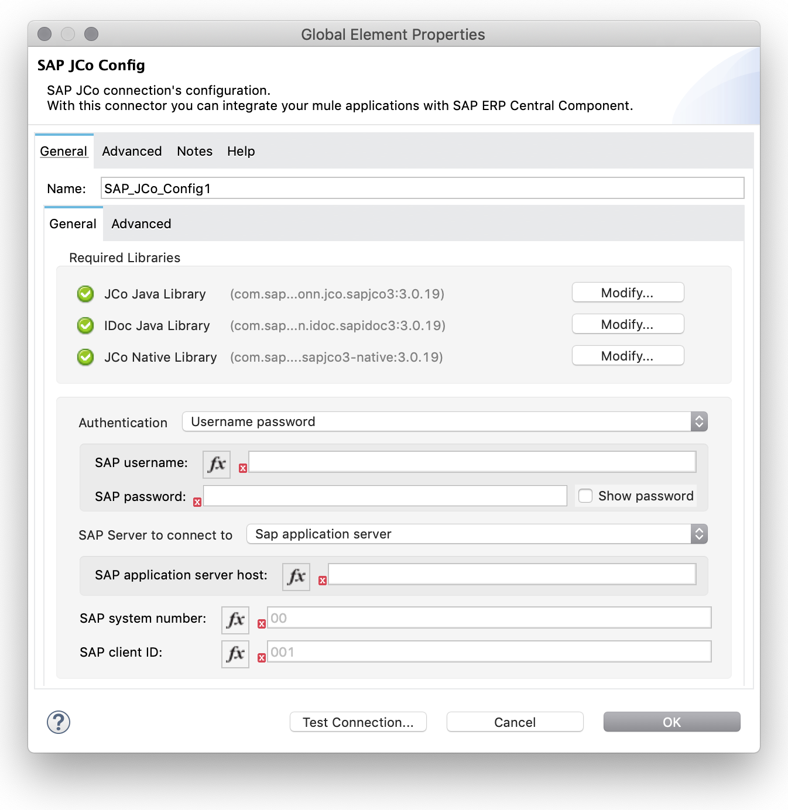Select the inner Advanced tab below Name
The width and height of the screenshot is (788, 810).
click(x=141, y=224)
